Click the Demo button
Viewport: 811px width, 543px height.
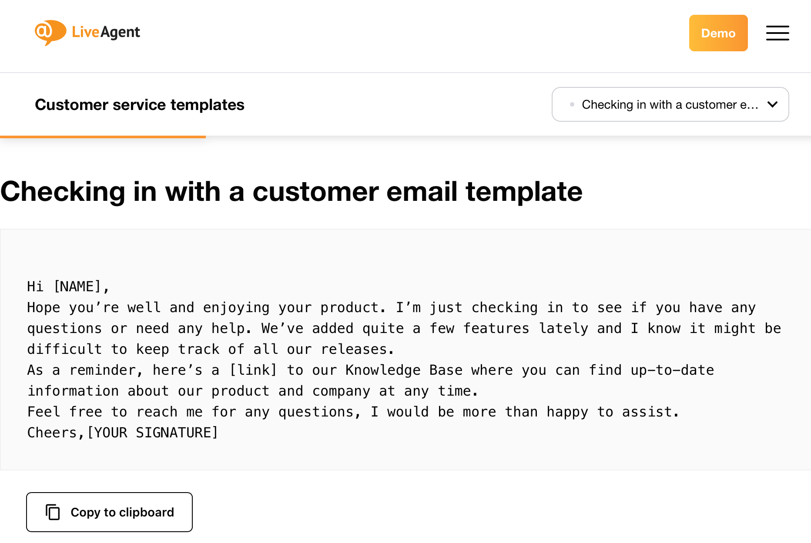718,33
